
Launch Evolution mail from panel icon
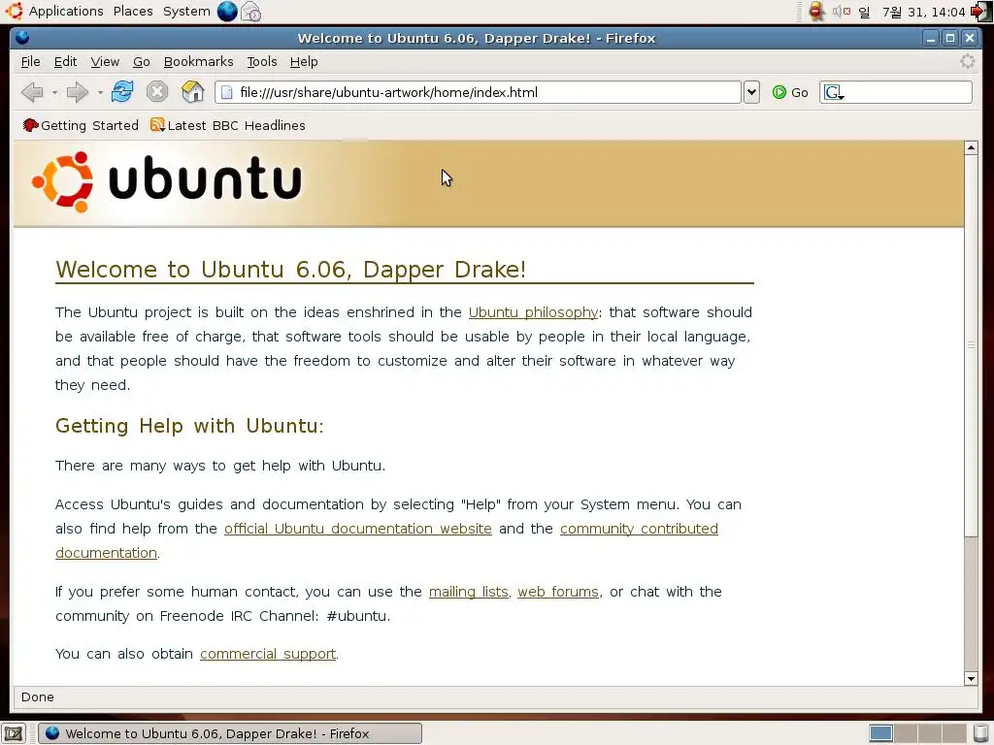tap(251, 12)
